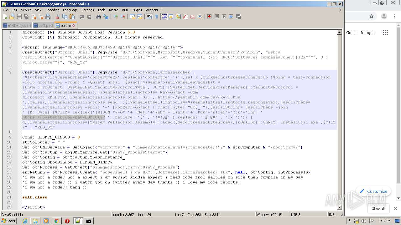Open the ? help menu
The width and height of the screenshot is (401, 225).
click(162, 10)
